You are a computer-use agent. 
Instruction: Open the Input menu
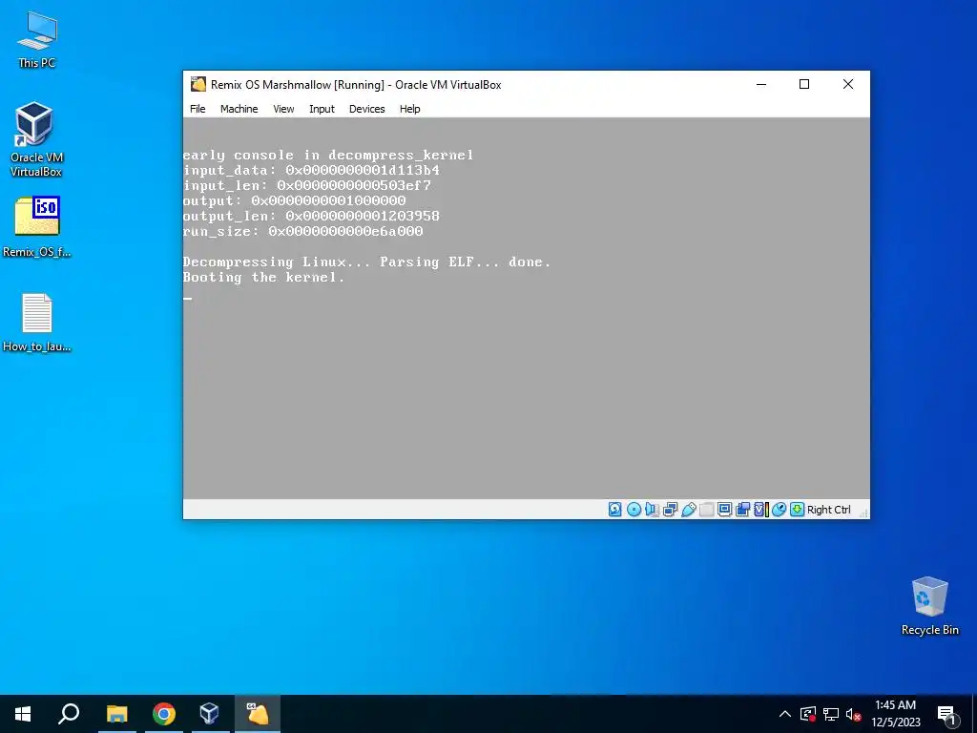pyautogui.click(x=322, y=109)
